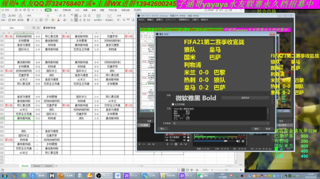Click the Select Font button in the properties dialog
The image size is (320, 179).
click(x=245, y=98)
